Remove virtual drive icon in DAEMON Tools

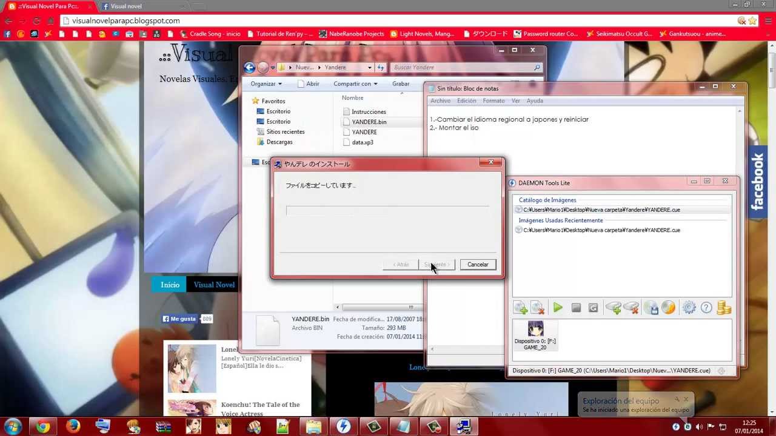click(x=631, y=308)
